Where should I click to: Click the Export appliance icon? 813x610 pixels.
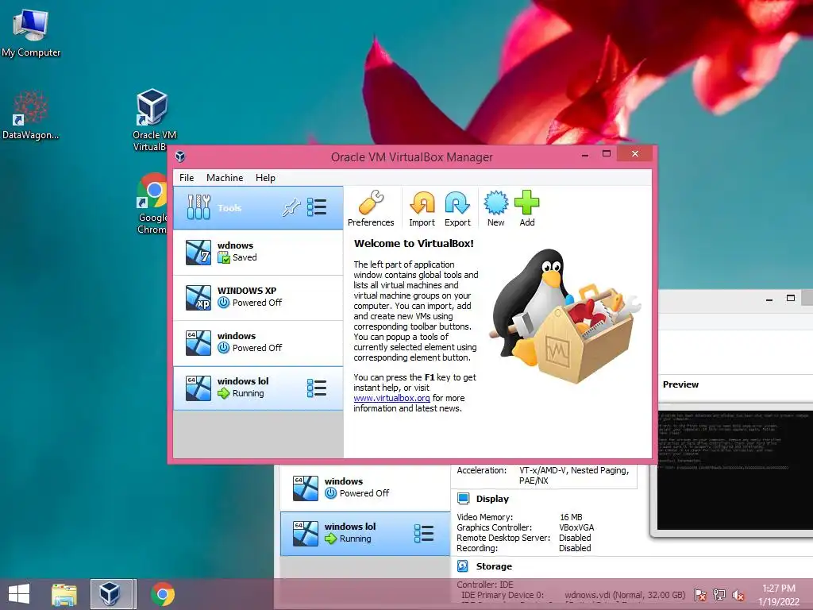tap(457, 209)
